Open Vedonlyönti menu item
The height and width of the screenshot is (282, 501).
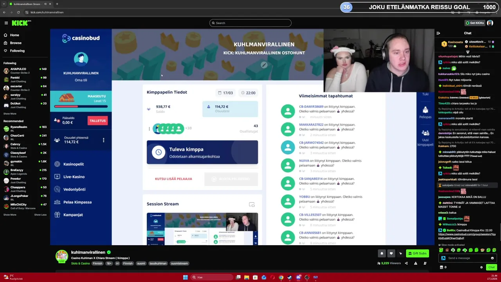[70, 190]
